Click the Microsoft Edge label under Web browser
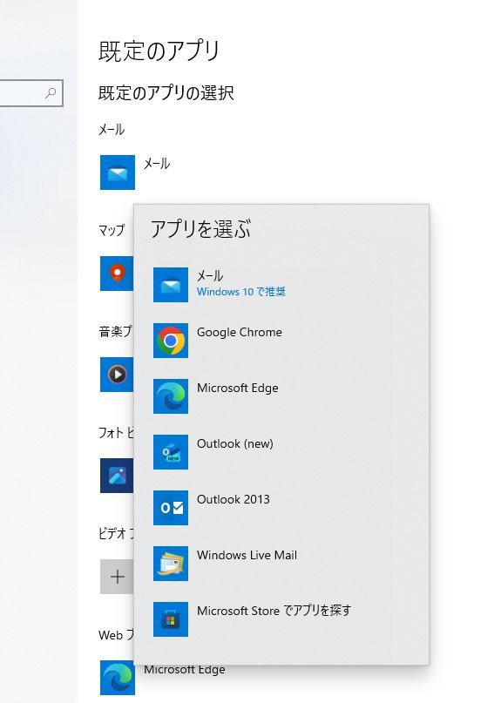The width and height of the screenshot is (501, 703). pos(185,670)
